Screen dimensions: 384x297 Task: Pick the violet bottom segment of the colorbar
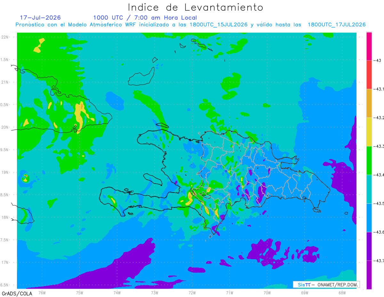click(x=369, y=275)
